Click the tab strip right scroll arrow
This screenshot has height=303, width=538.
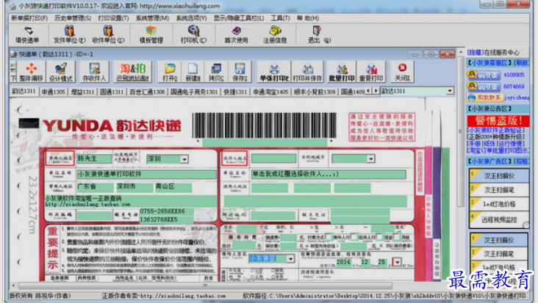point(376,91)
